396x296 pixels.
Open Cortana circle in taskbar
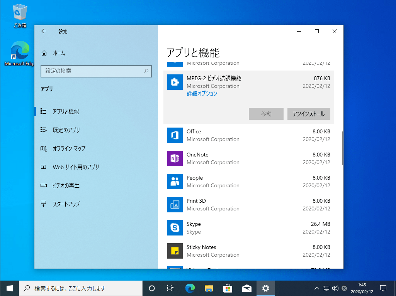click(x=152, y=288)
